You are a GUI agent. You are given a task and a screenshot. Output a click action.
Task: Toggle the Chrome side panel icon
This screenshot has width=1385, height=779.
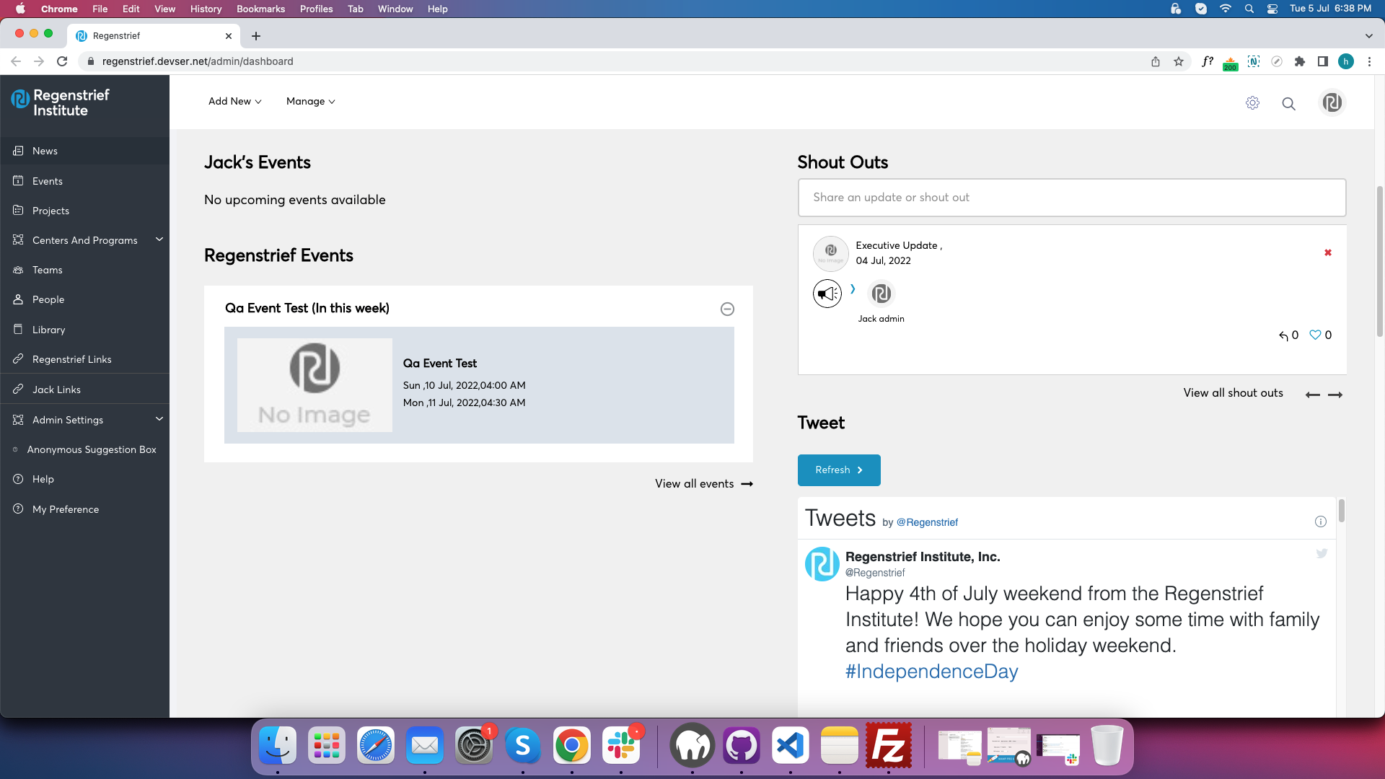pos(1322,61)
